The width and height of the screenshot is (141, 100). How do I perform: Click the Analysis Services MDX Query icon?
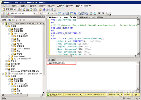(24, 9)
